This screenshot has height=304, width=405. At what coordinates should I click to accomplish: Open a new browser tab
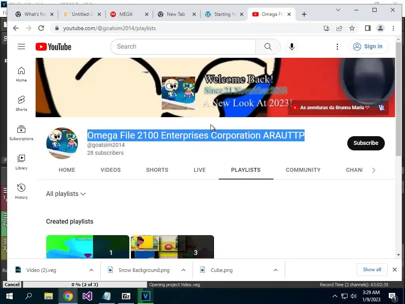tap(304, 14)
